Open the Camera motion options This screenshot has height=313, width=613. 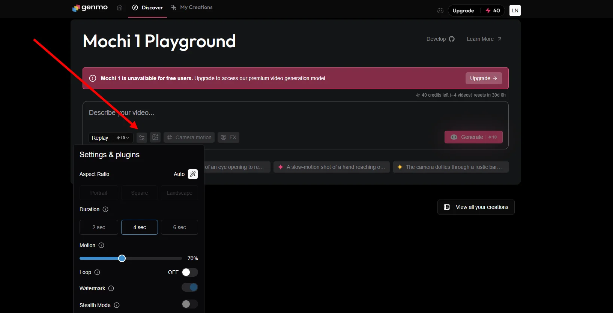pyautogui.click(x=189, y=137)
